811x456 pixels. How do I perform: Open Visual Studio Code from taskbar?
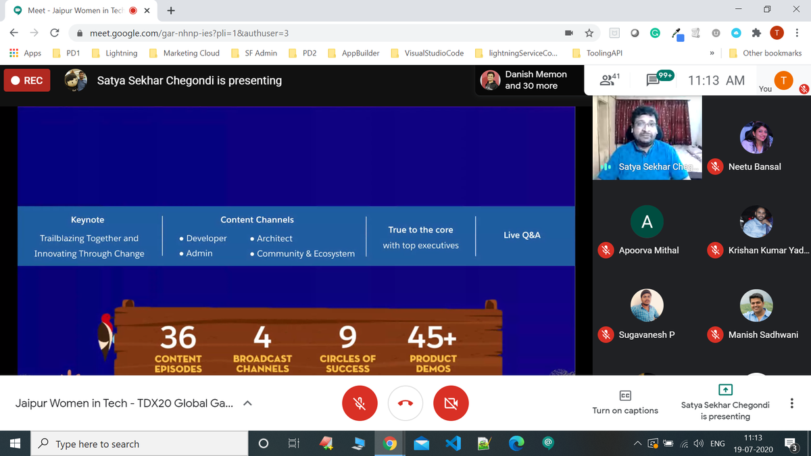point(453,443)
